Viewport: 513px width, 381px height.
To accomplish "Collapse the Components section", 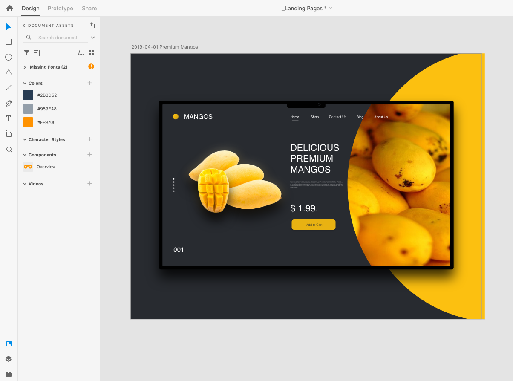I will pos(25,155).
